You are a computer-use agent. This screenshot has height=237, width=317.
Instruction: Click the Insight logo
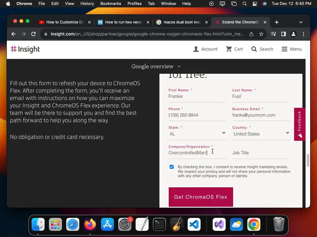tap(25, 49)
